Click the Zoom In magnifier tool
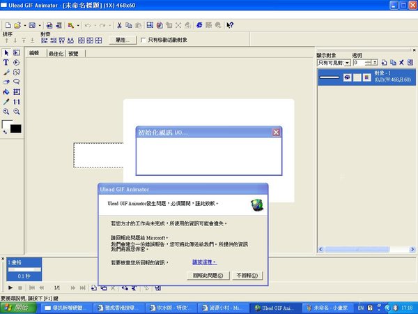The width and height of the screenshot is (418, 314). tap(6, 112)
